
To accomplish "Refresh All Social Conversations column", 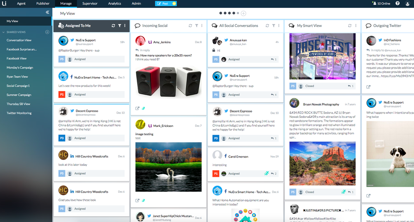I will tap(267, 26).
